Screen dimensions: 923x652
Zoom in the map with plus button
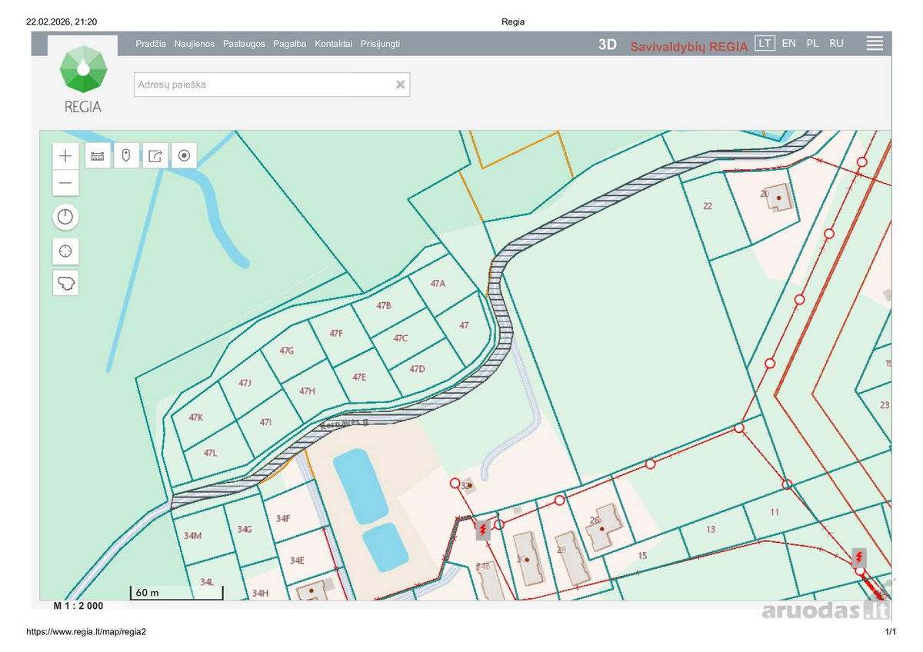(65, 156)
